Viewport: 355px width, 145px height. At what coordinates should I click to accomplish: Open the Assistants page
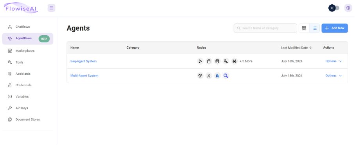coord(28,74)
